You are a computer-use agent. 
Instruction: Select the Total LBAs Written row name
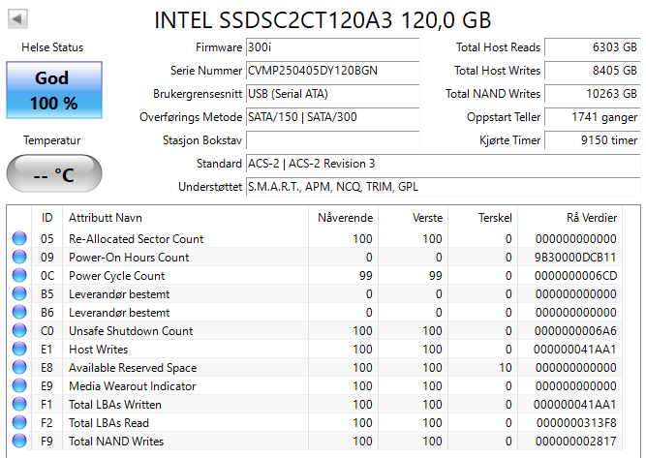click(115, 405)
